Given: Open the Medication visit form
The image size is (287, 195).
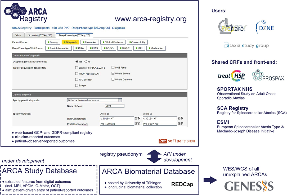Looking at the screenshot, I should [156, 48].
